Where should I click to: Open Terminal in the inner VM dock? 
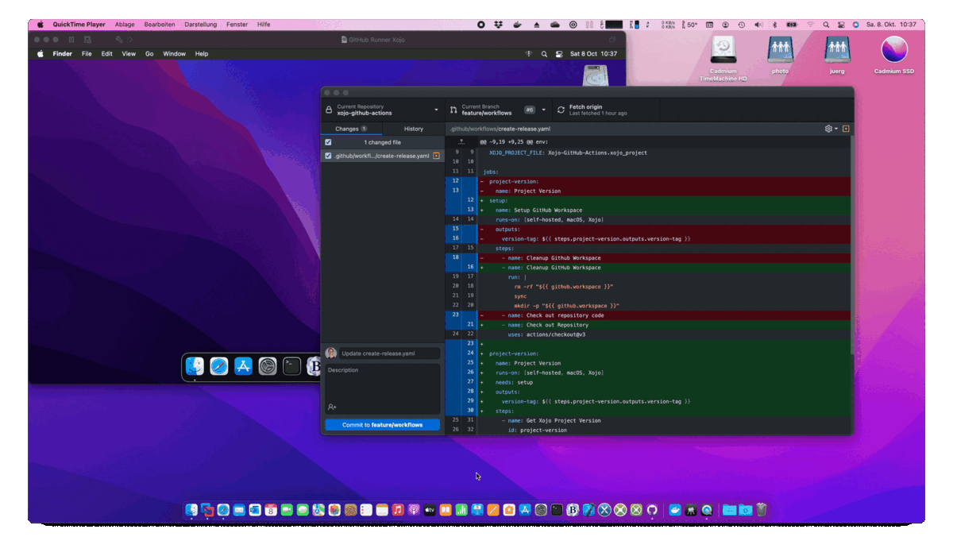pyautogui.click(x=292, y=366)
